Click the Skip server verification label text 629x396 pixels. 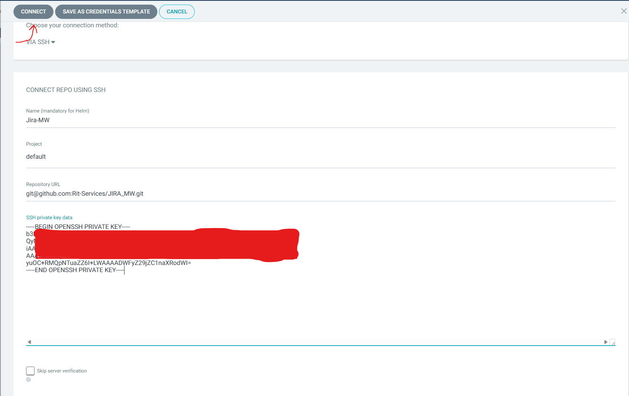[x=62, y=371]
